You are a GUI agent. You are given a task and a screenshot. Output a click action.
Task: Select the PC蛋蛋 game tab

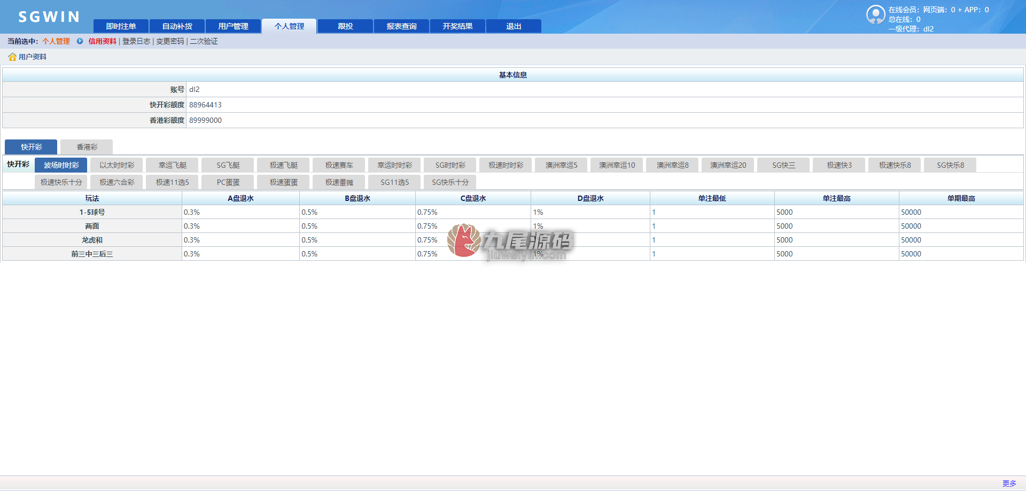(228, 182)
